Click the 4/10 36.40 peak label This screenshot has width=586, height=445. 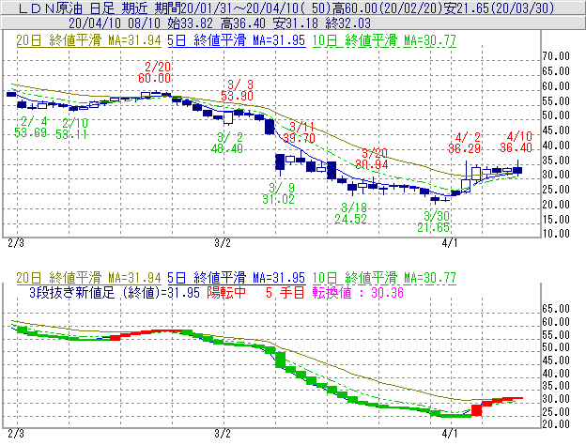click(517, 142)
